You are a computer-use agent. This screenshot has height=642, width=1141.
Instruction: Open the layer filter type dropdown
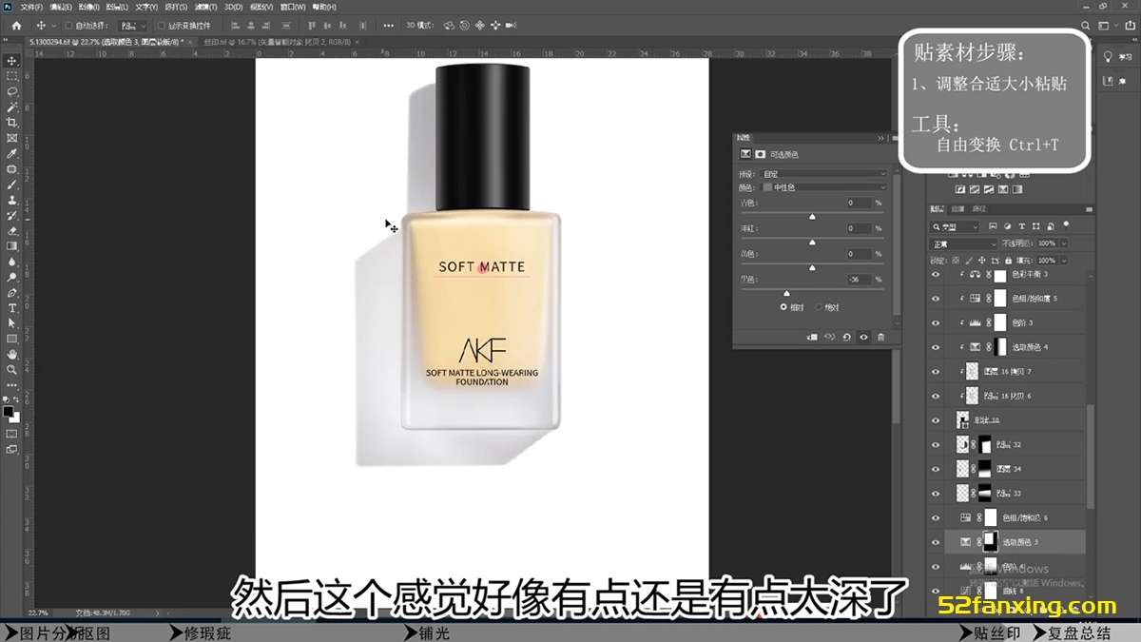955,226
